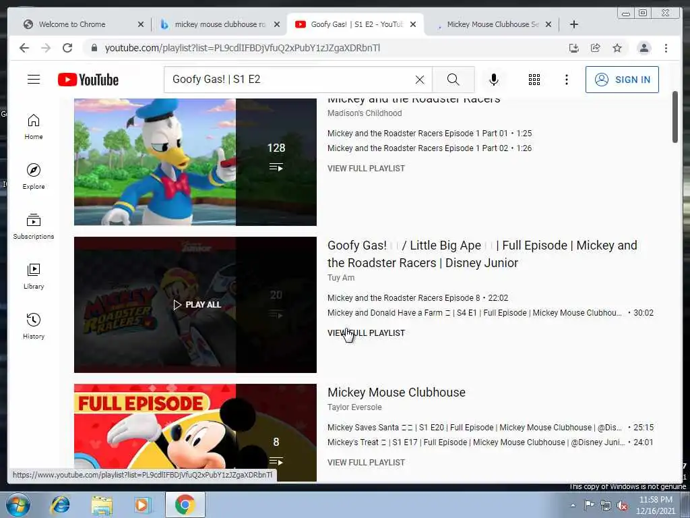Open Chrome's three-dot menu
Image resolution: width=690 pixels, height=518 pixels.
[x=666, y=48]
